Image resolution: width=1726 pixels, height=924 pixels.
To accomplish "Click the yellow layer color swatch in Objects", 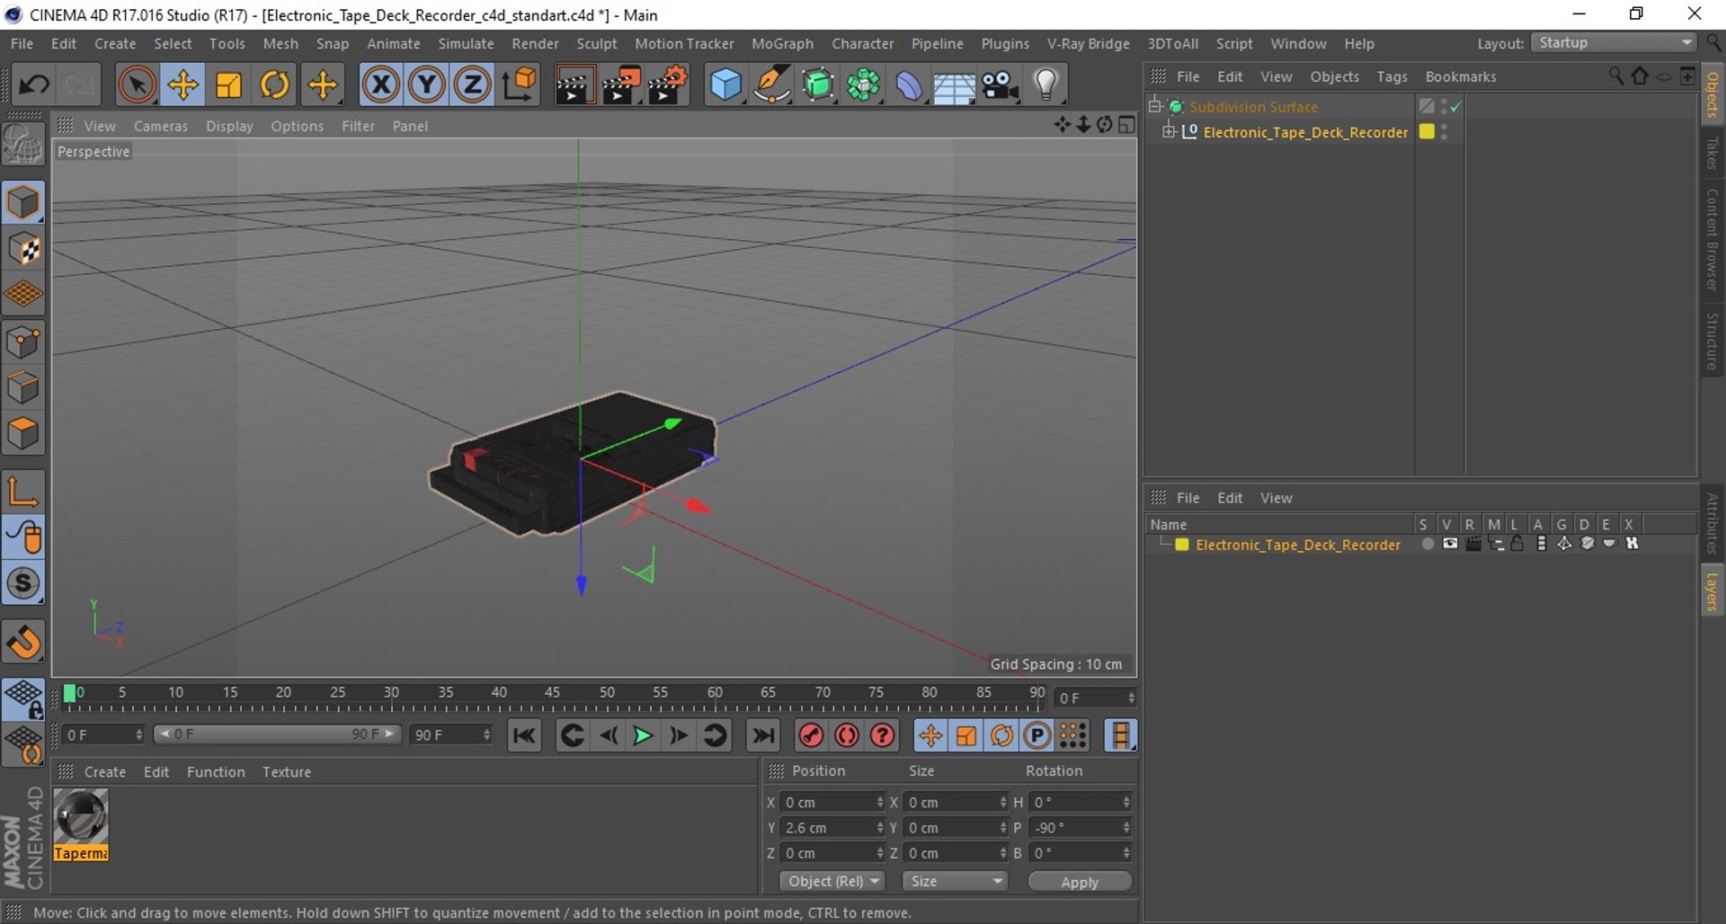I will pyautogui.click(x=1427, y=131).
